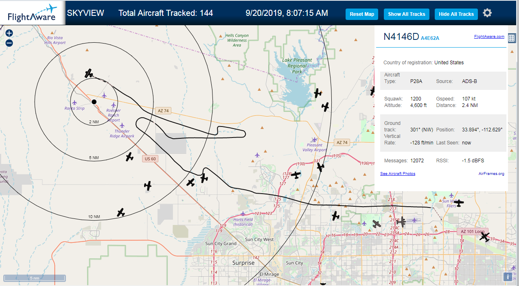Click the US 60 road label

[x=149, y=159]
